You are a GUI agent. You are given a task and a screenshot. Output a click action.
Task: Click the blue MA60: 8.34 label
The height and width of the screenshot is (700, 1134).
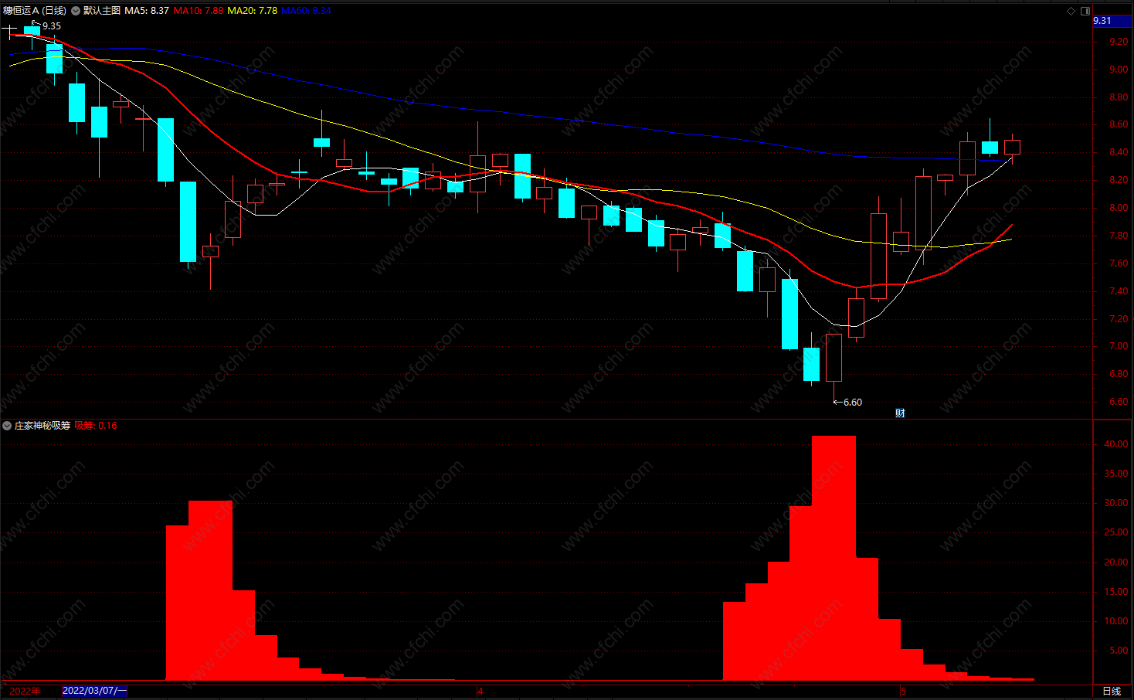point(306,11)
